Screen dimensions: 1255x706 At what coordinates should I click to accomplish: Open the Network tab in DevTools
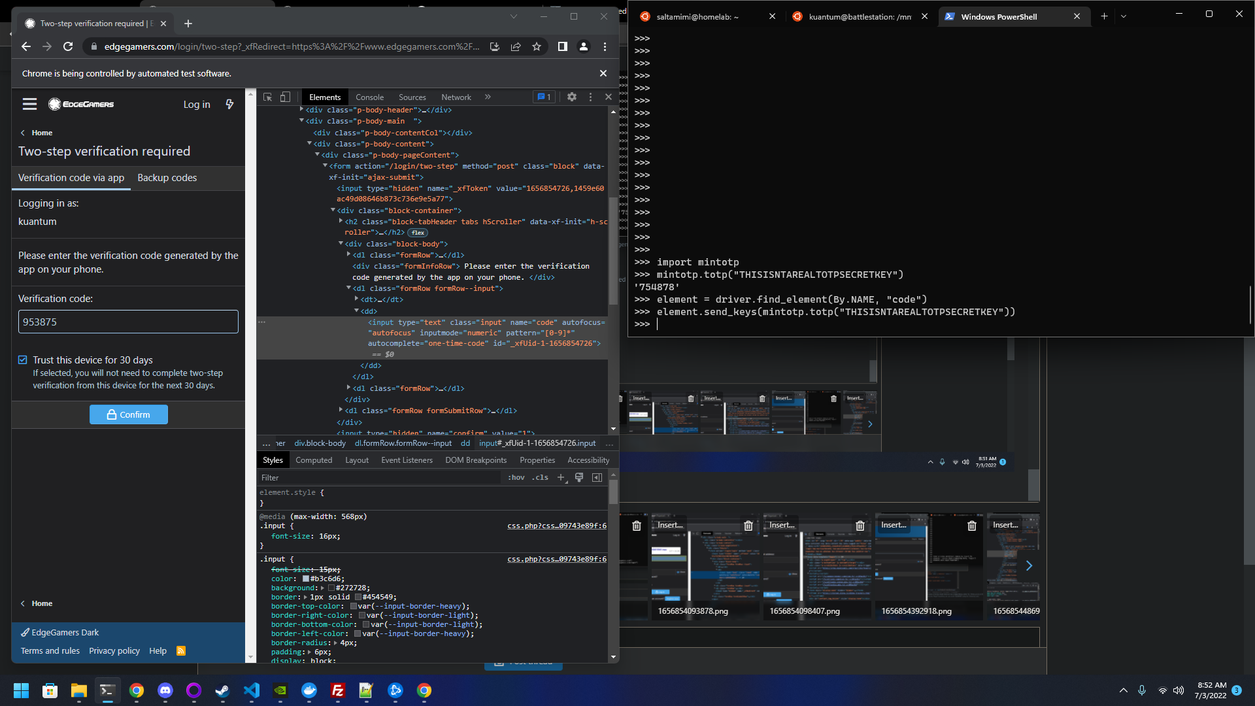pyautogui.click(x=456, y=97)
